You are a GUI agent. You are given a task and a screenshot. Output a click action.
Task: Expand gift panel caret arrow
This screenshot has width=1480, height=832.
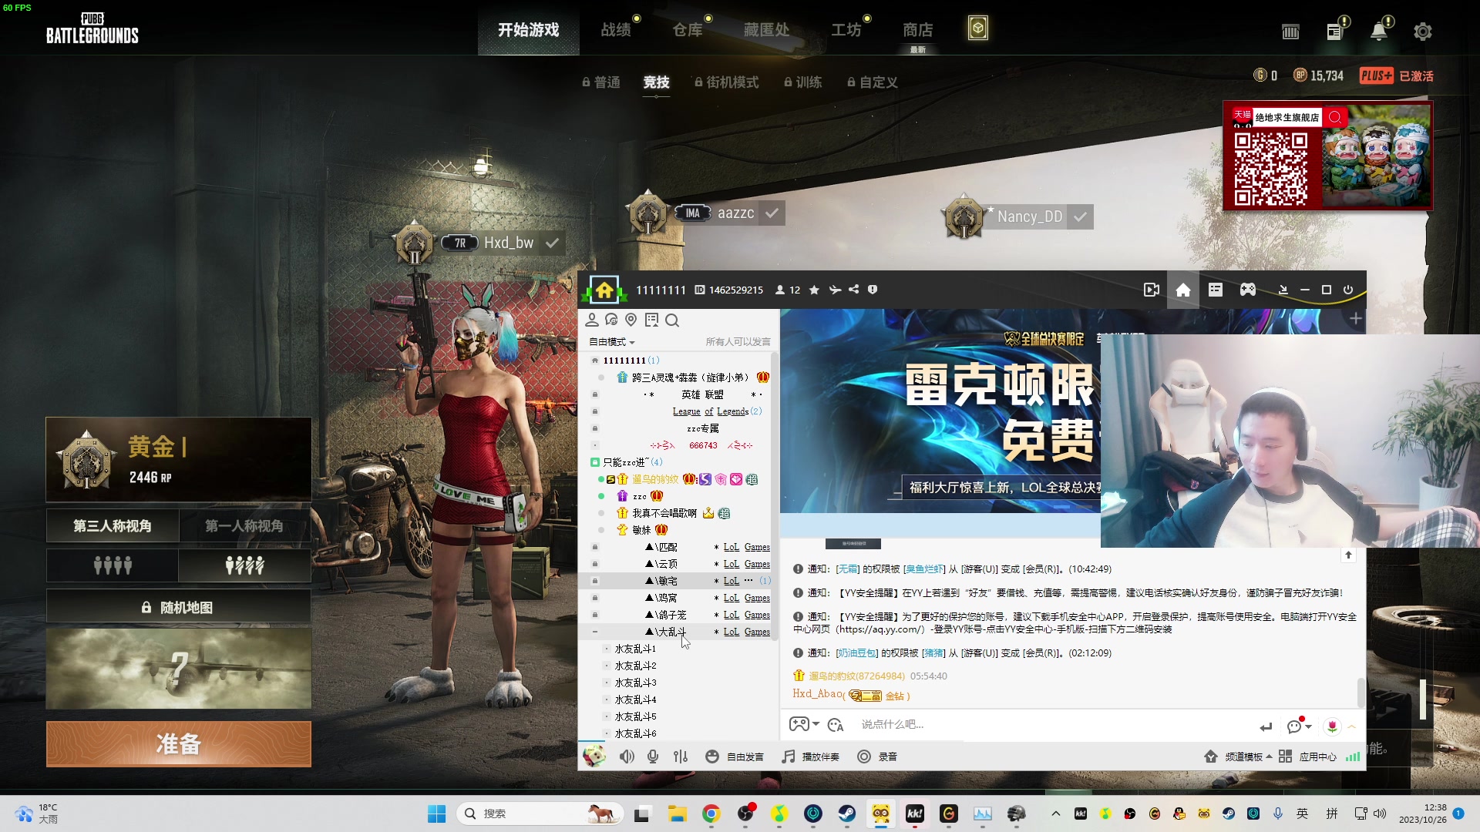point(1351,726)
